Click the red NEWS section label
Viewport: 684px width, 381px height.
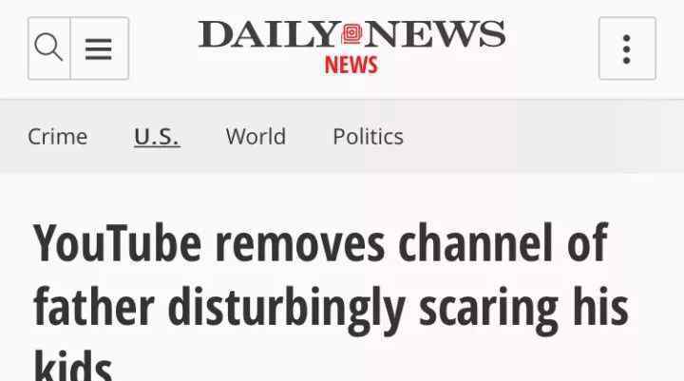[x=351, y=65]
